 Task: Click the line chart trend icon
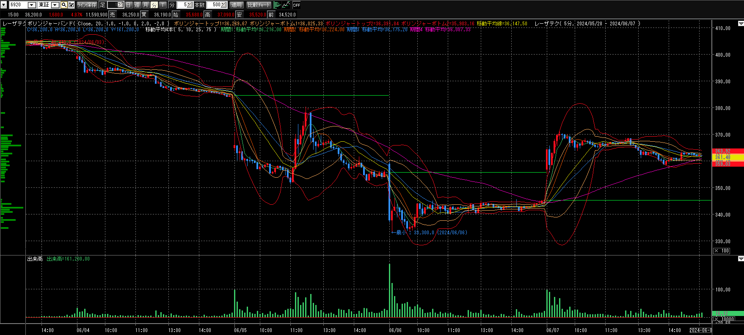(x=286, y=5)
